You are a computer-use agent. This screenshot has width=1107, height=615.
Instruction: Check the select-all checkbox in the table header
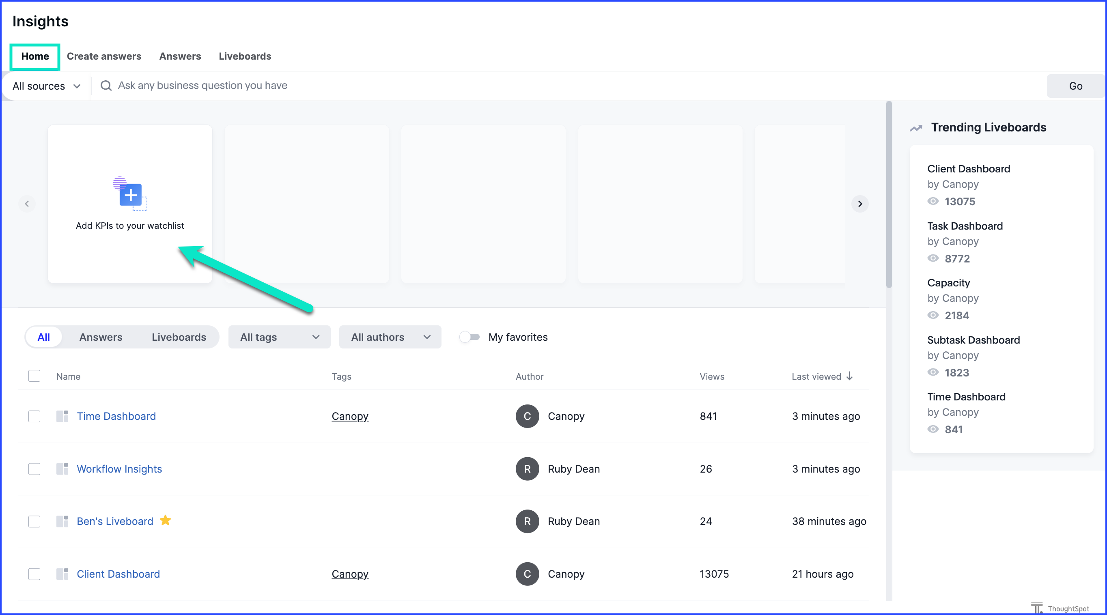click(34, 376)
